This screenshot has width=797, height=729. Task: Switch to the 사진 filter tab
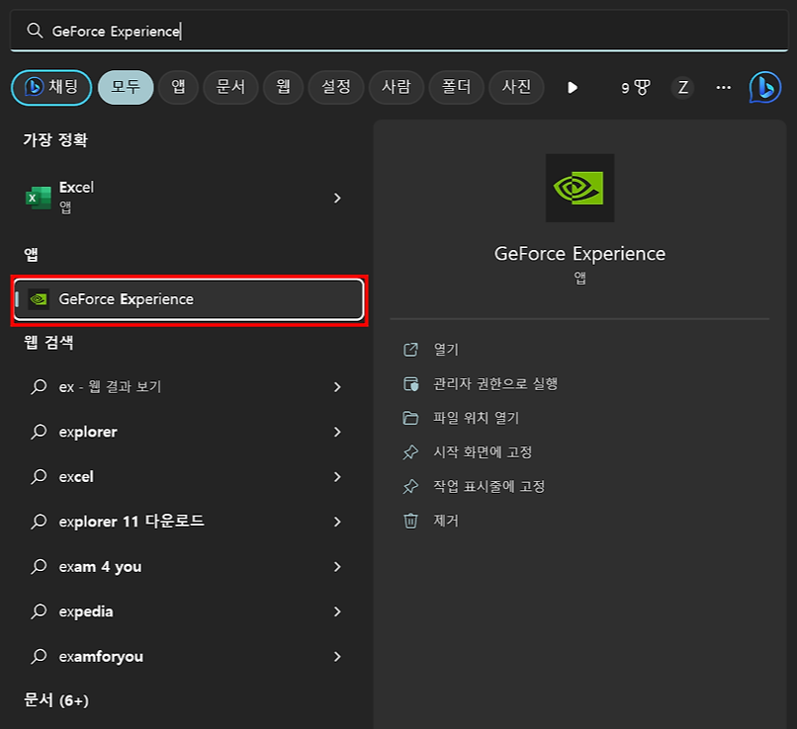516,87
